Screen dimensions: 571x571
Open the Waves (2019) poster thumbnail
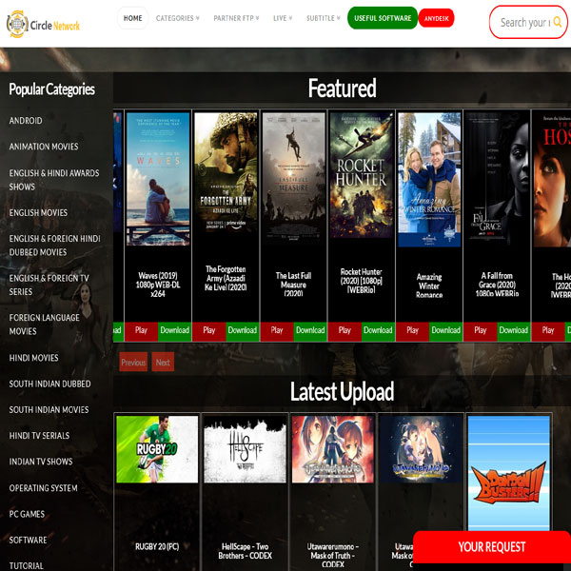click(158, 179)
